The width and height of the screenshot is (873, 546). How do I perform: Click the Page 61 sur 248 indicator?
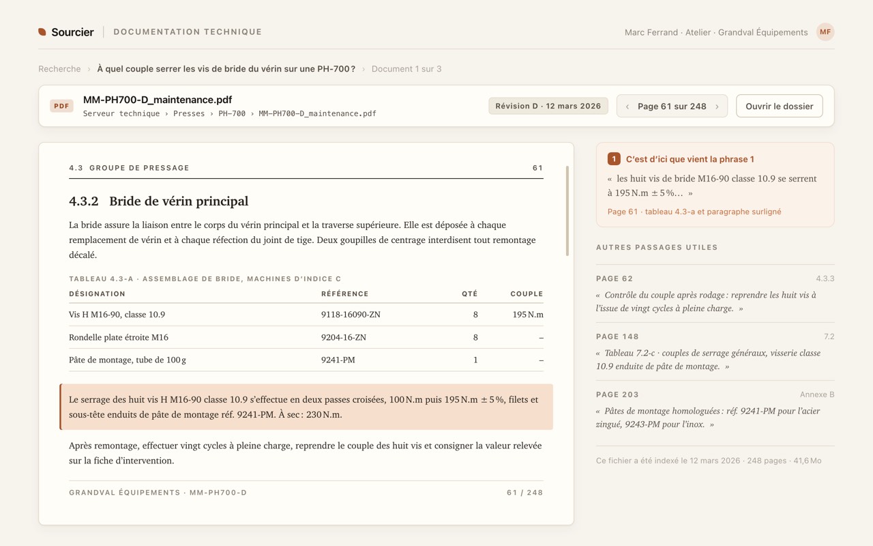point(672,106)
